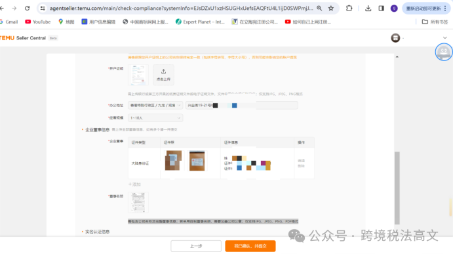Open the 所有书签 all bookmarks folder
This screenshot has height=254, width=453.
click(x=435, y=22)
